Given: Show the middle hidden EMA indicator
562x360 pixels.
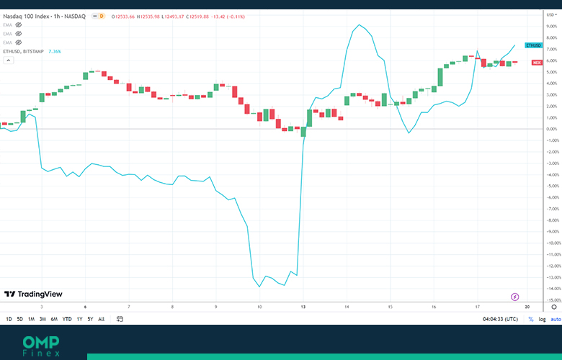Looking at the screenshot, I should 18,34.
